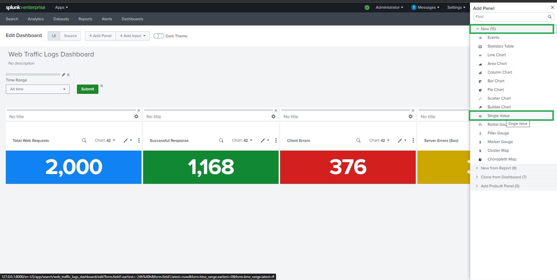
Task: Expand New from Report (8)
Action: (513, 168)
